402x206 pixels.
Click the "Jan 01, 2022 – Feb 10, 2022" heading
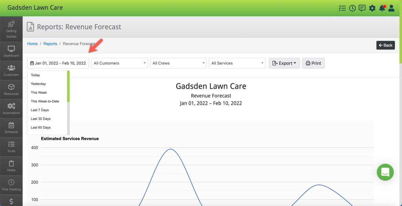pyautogui.click(x=211, y=103)
